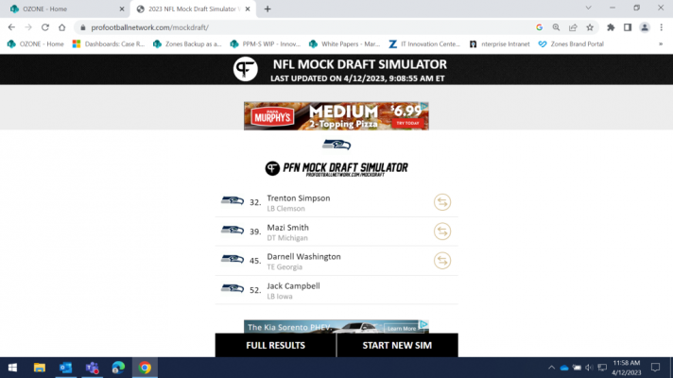Open the OZONE - Home bookmark
This screenshot has height=378, width=673.
coord(35,43)
